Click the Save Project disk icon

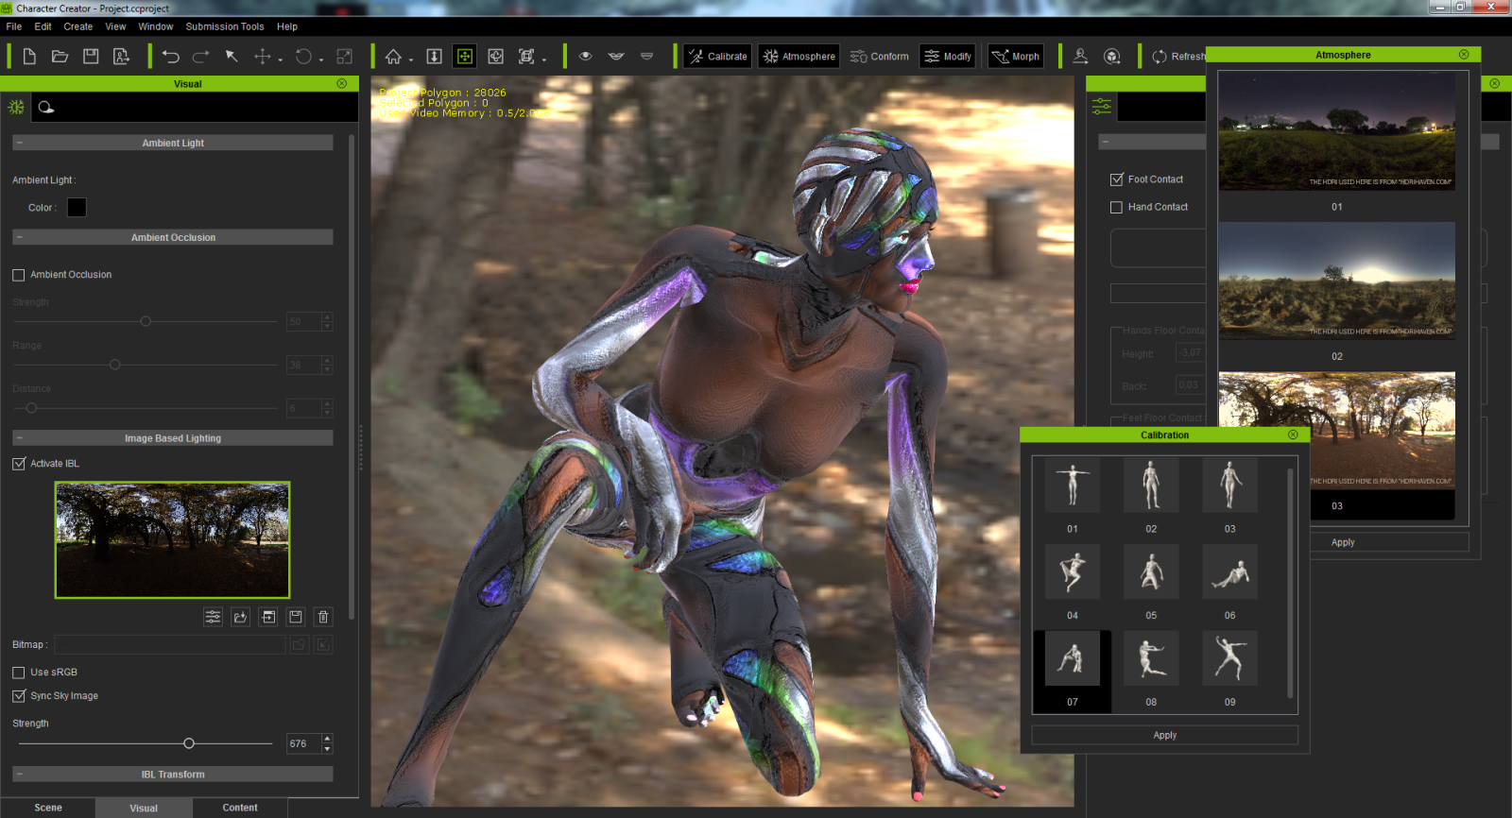point(91,57)
